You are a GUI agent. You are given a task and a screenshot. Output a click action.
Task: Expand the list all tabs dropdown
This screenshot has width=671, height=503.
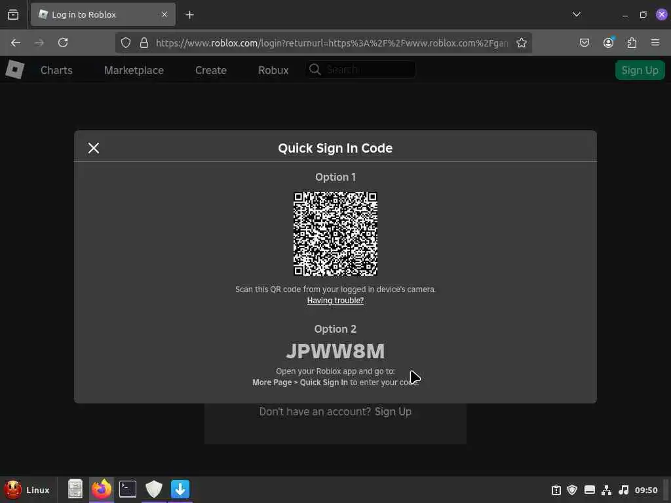(x=577, y=14)
